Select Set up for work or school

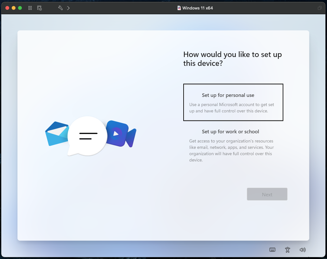tap(233, 146)
